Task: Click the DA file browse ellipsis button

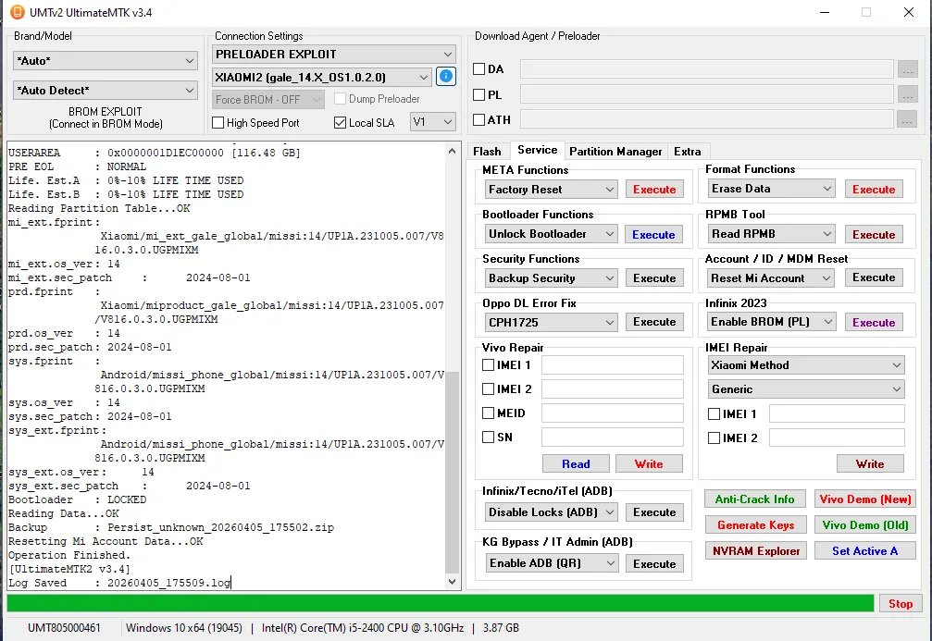Action: [x=907, y=69]
